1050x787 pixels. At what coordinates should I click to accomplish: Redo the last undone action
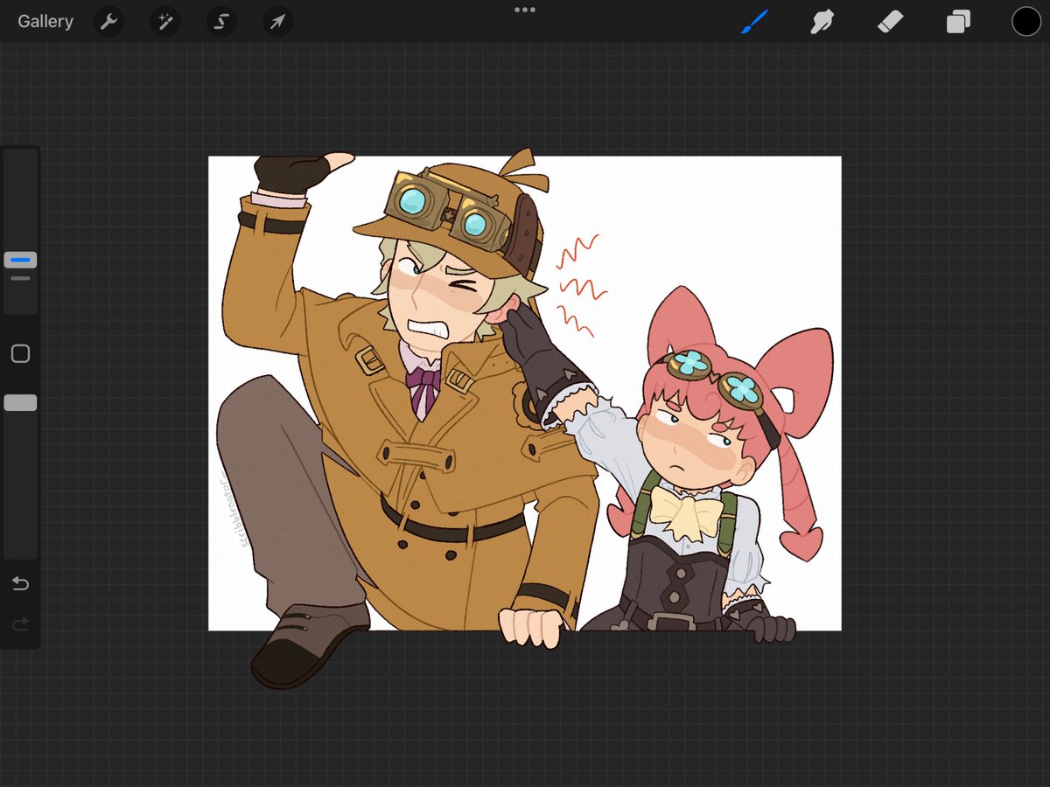[x=20, y=624]
